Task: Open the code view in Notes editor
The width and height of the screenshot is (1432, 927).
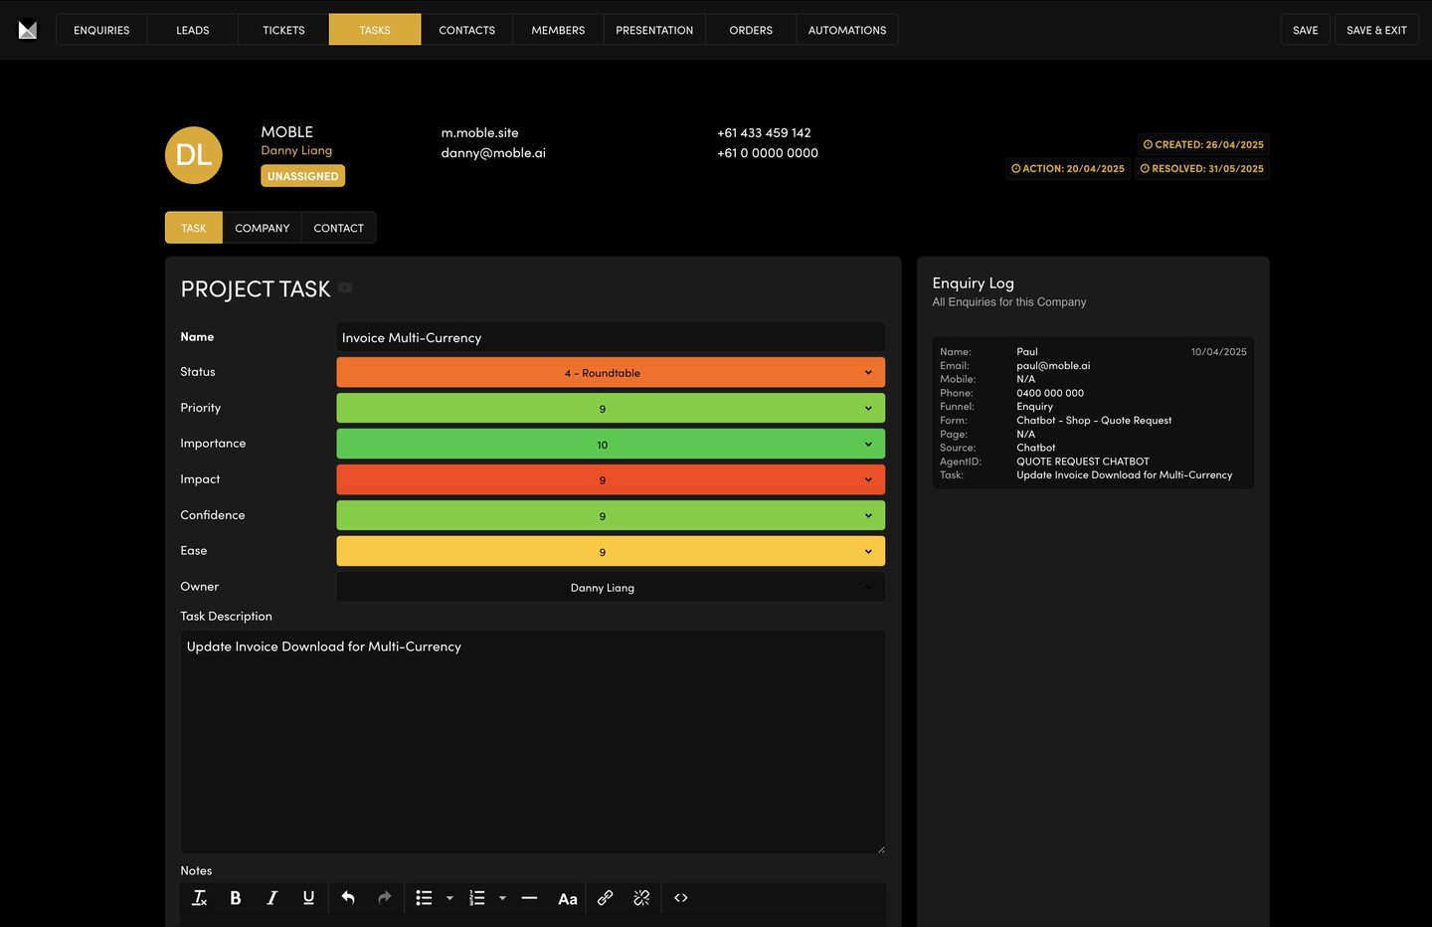Action: pos(681,898)
